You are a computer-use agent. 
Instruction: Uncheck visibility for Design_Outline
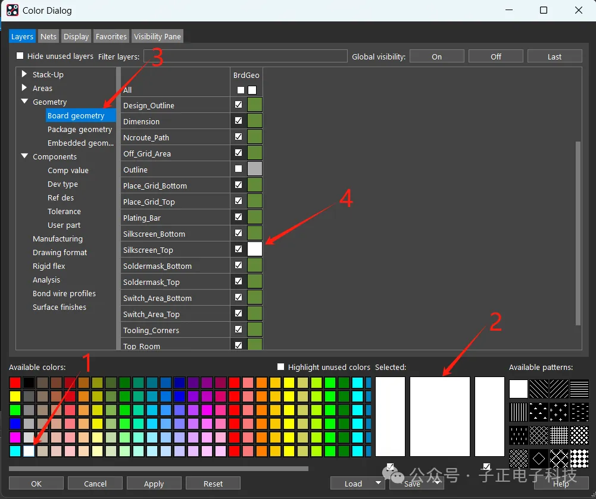[238, 105]
